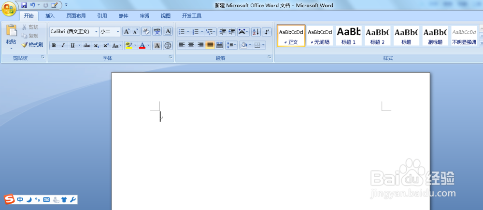Open Font dialog launcher

(170, 57)
